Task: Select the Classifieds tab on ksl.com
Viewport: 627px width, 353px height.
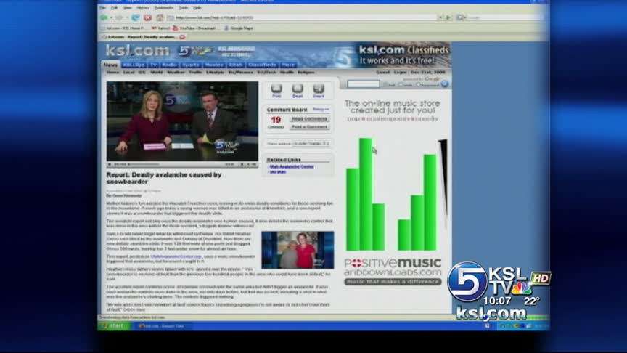Action: [262, 65]
